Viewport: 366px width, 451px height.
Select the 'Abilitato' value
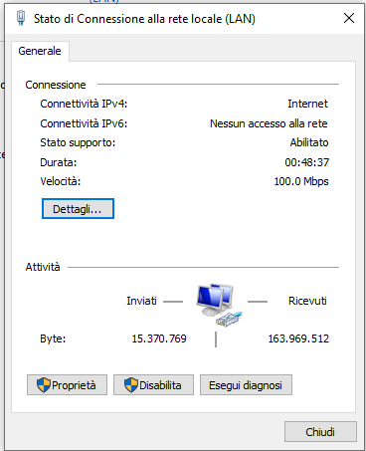point(309,142)
